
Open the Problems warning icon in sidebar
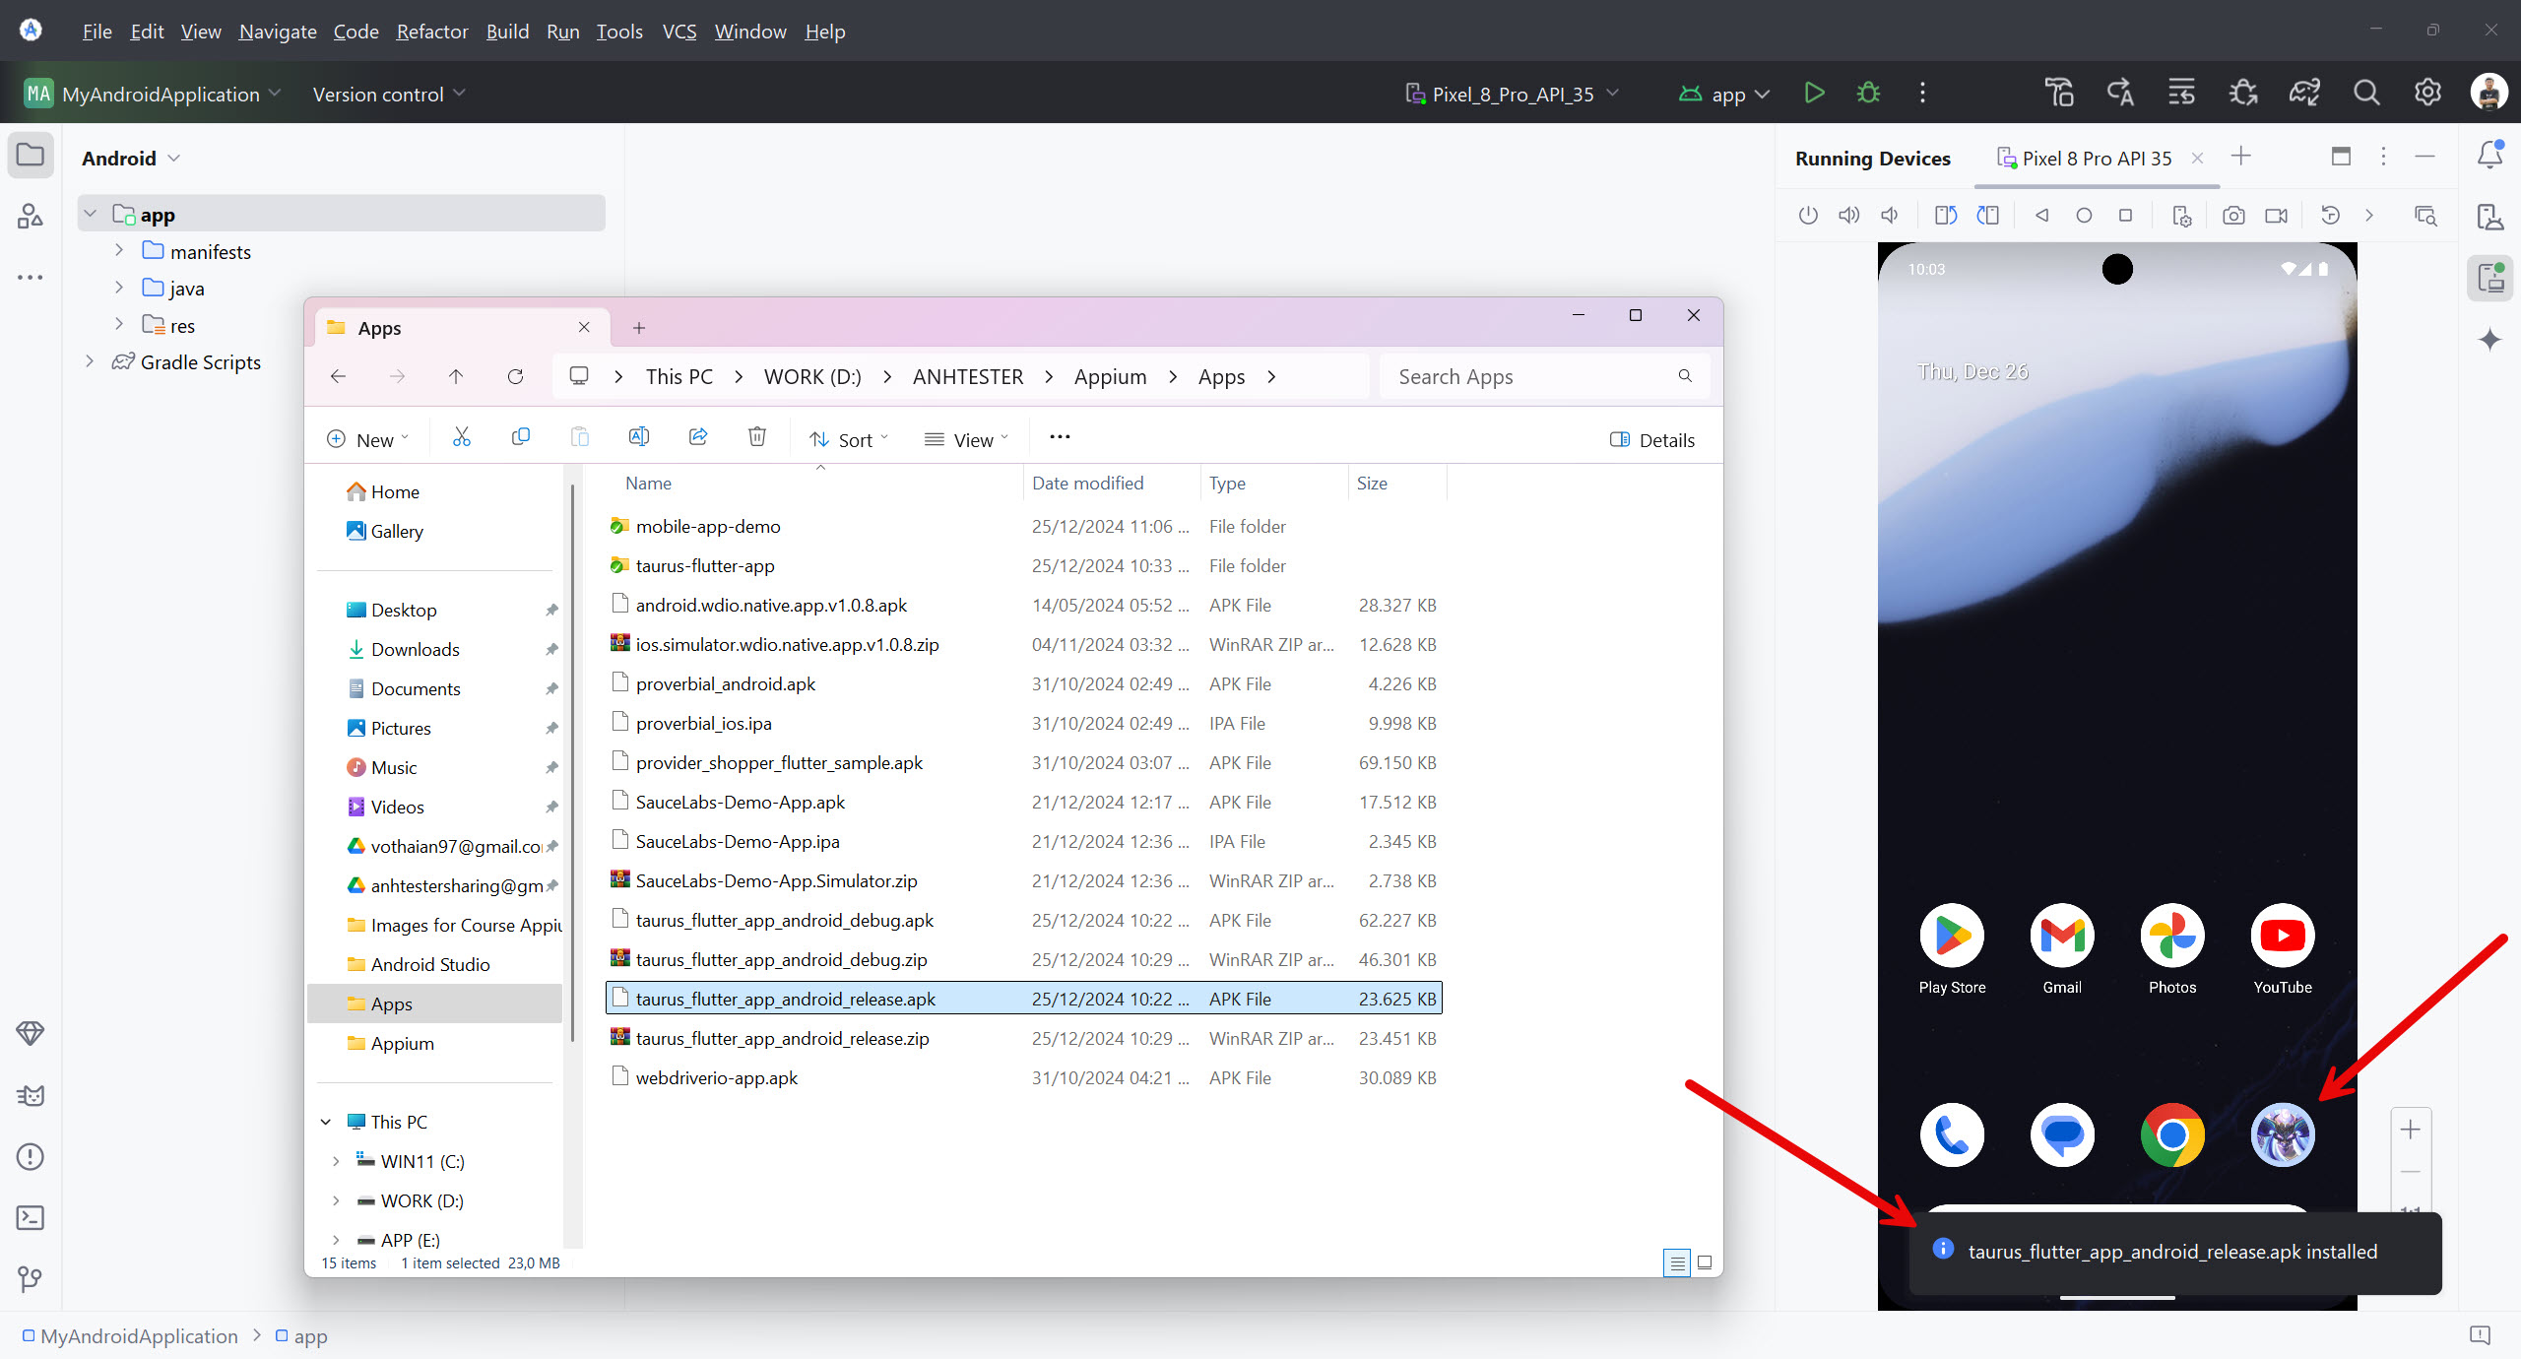tap(31, 1157)
